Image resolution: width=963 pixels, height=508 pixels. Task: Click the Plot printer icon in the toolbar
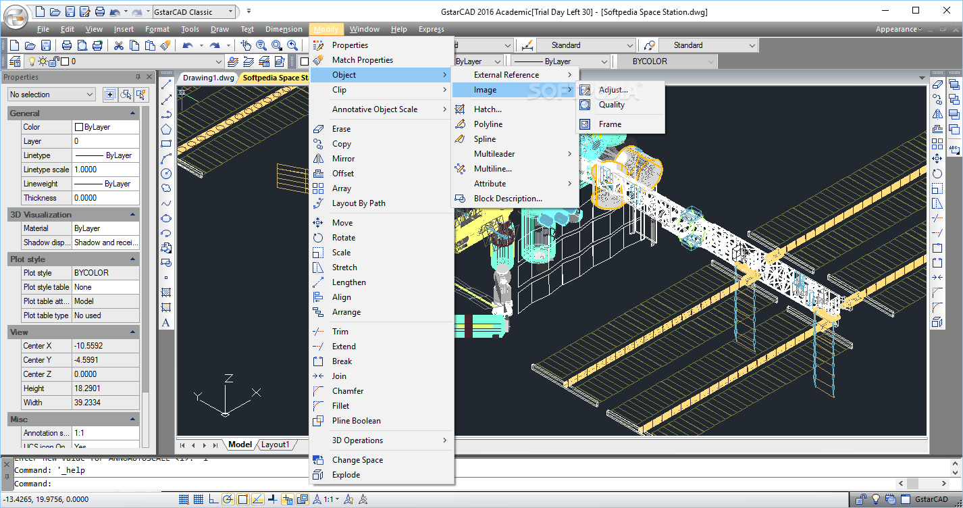pos(67,45)
